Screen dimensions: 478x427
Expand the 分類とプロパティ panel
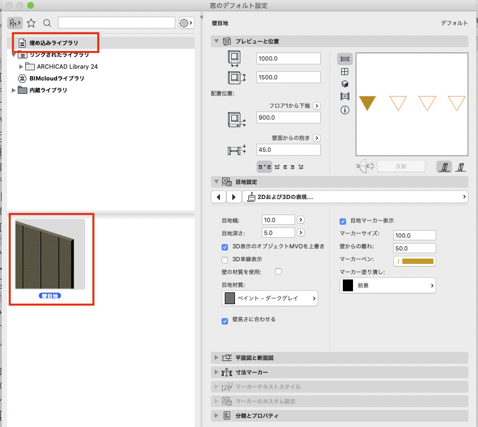[339, 415]
